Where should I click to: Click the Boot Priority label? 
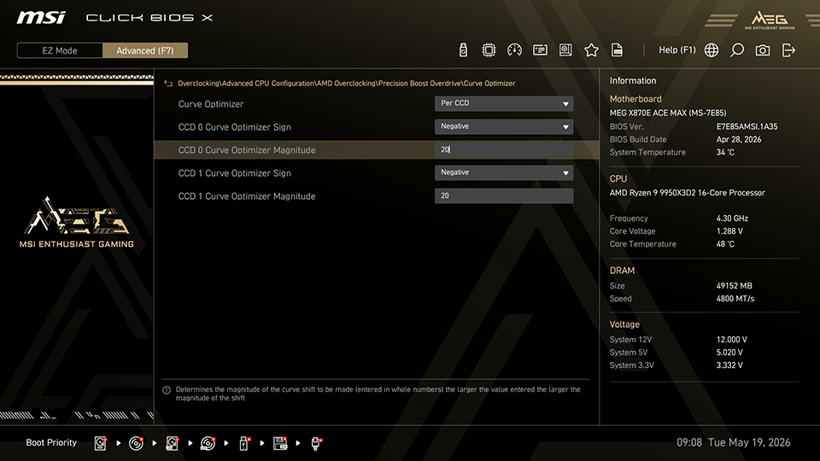[51, 443]
